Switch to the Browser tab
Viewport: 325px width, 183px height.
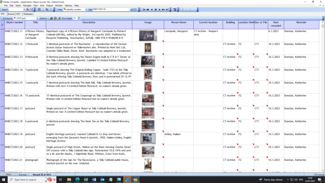[11, 14]
